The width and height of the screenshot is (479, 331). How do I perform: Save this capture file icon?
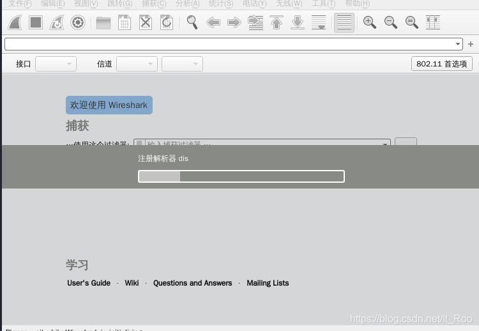(125, 22)
